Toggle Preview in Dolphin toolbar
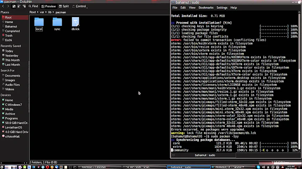Screen dimensions: 302x169 49,6
